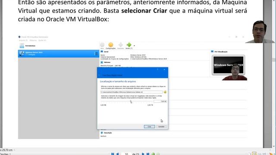Image resolution: width=276 pixels, height=155 pixels.
Task: Click the Geral section header
Action: tap(106, 52)
